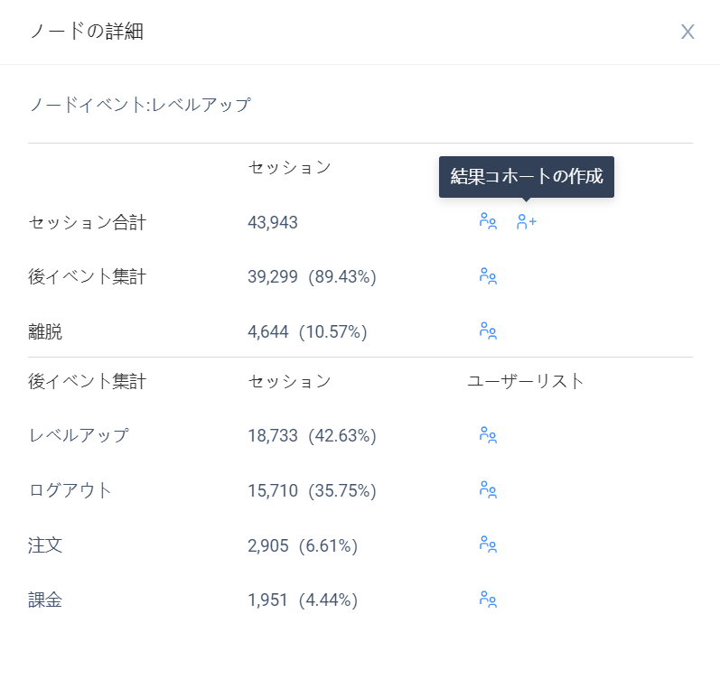Viewport: 720px width, 679px height.
Task: Open user list for レベルアップ next event
Action: (488, 435)
